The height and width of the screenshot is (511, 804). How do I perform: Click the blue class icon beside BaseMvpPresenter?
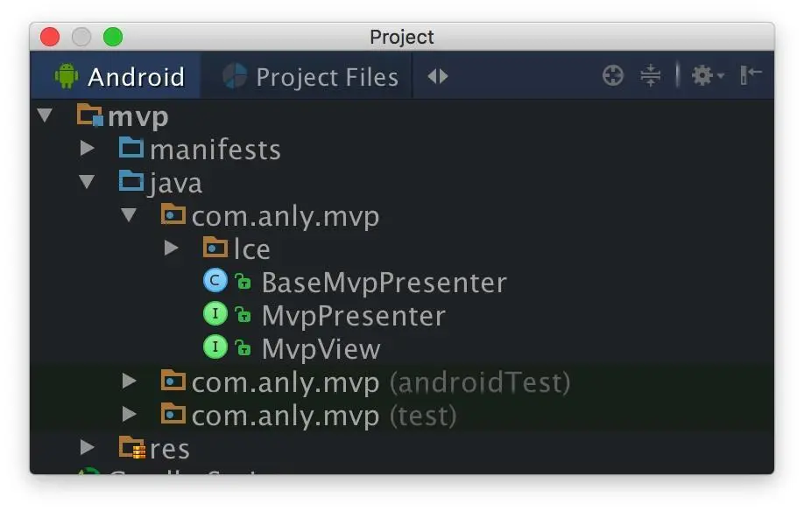(x=215, y=281)
